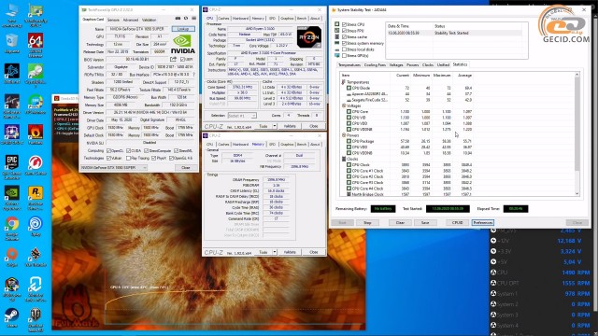Image resolution: width=598 pixels, height=336 pixels.
Task: Toggle the Stress system memory checkbox
Action: (x=345, y=43)
